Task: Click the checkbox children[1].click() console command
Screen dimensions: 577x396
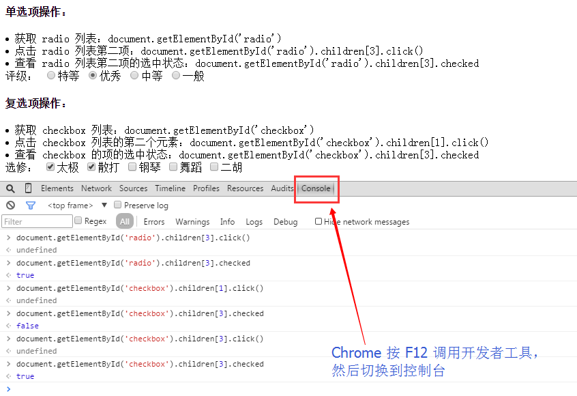Action: click(140, 288)
